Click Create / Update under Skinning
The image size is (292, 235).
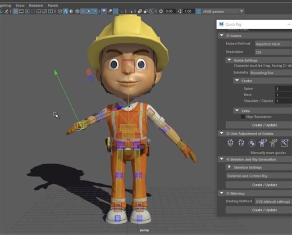(259, 210)
